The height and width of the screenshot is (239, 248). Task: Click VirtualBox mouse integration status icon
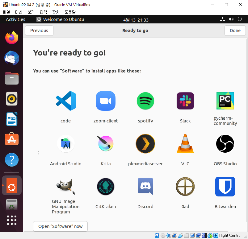point(210,236)
